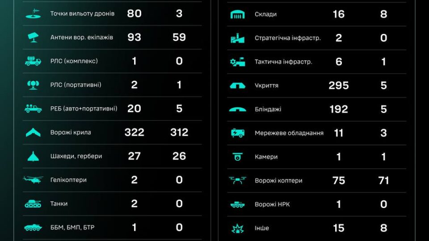Select the Shahed drone icon
Image resolution: width=429 pixels, height=241 pixels.
[33, 156]
